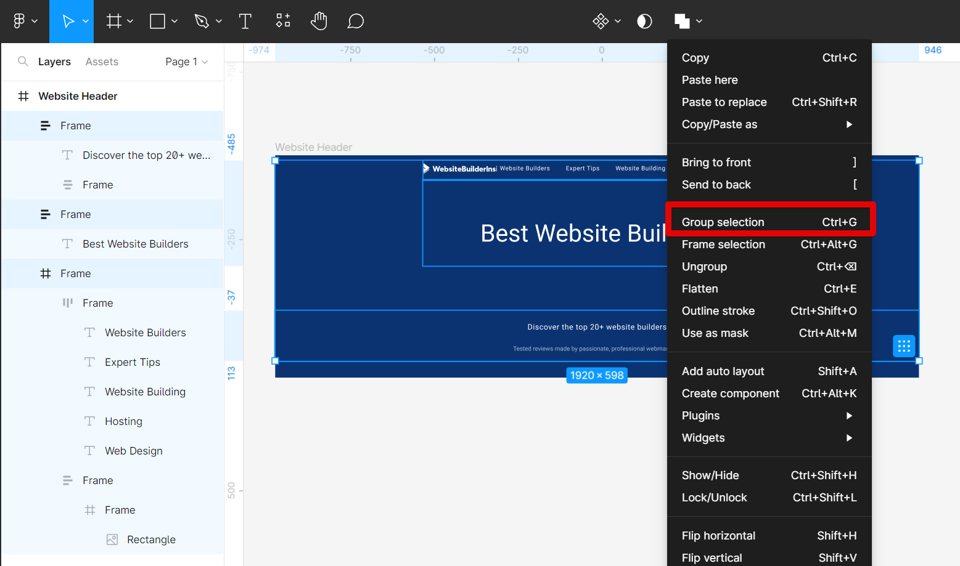Select the Text tool

pyautogui.click(x=245, y=22)
